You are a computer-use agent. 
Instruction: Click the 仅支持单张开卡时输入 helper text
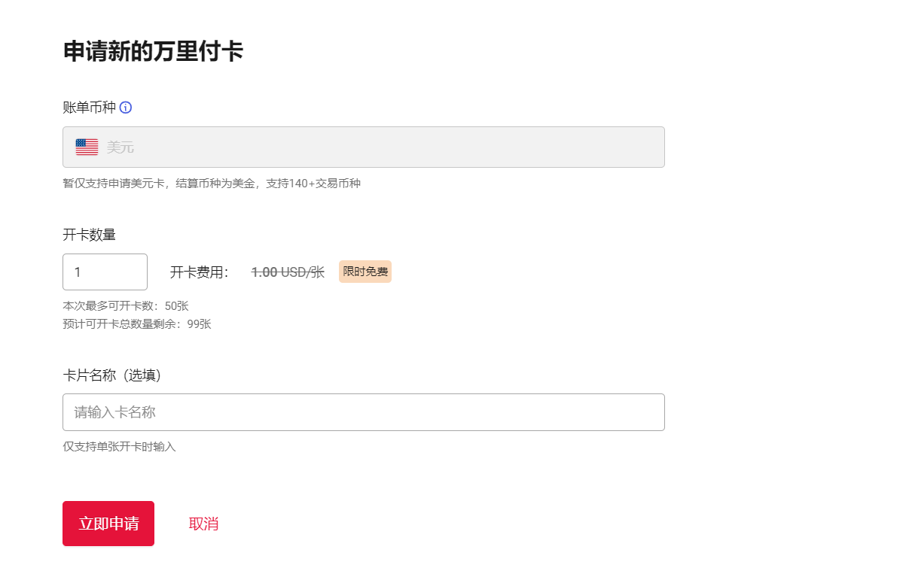[x=119, y=447]
